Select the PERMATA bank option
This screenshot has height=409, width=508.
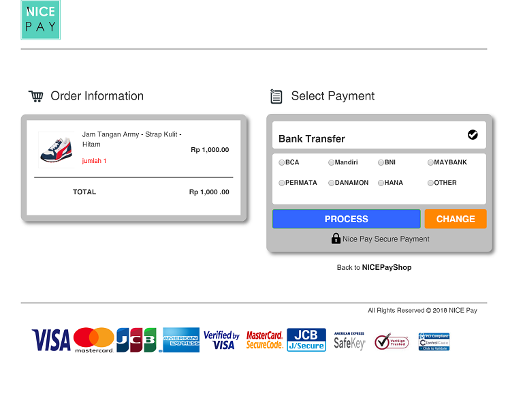coord(281,183)
